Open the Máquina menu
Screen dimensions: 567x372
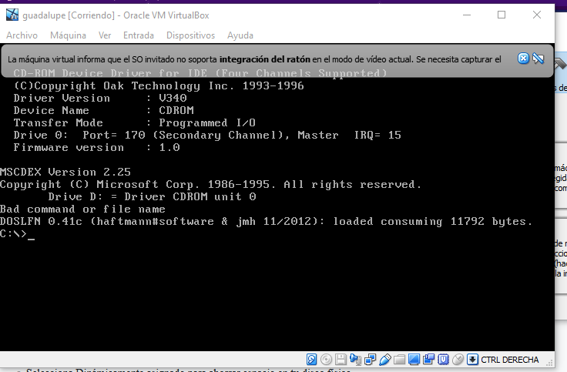(x=68, y=35)
